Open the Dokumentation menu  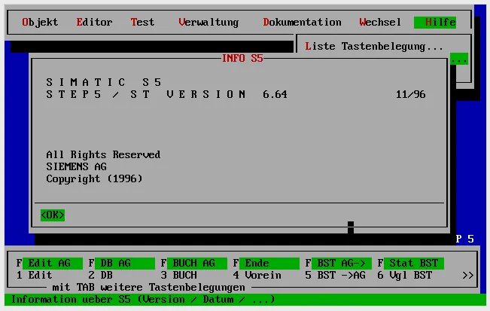click(302, 22)
